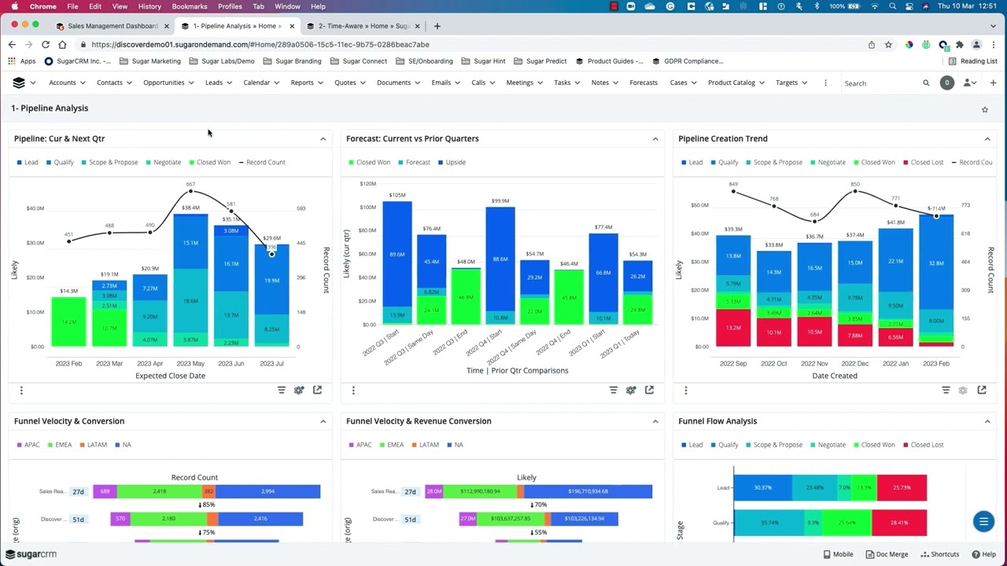Open Forecast chart in external window icon
1007x566 pixels.
click(649, 390)
